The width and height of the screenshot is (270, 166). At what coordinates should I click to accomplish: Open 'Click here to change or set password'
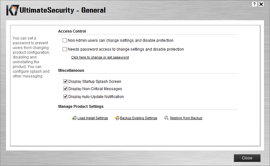tap(100, 57)
